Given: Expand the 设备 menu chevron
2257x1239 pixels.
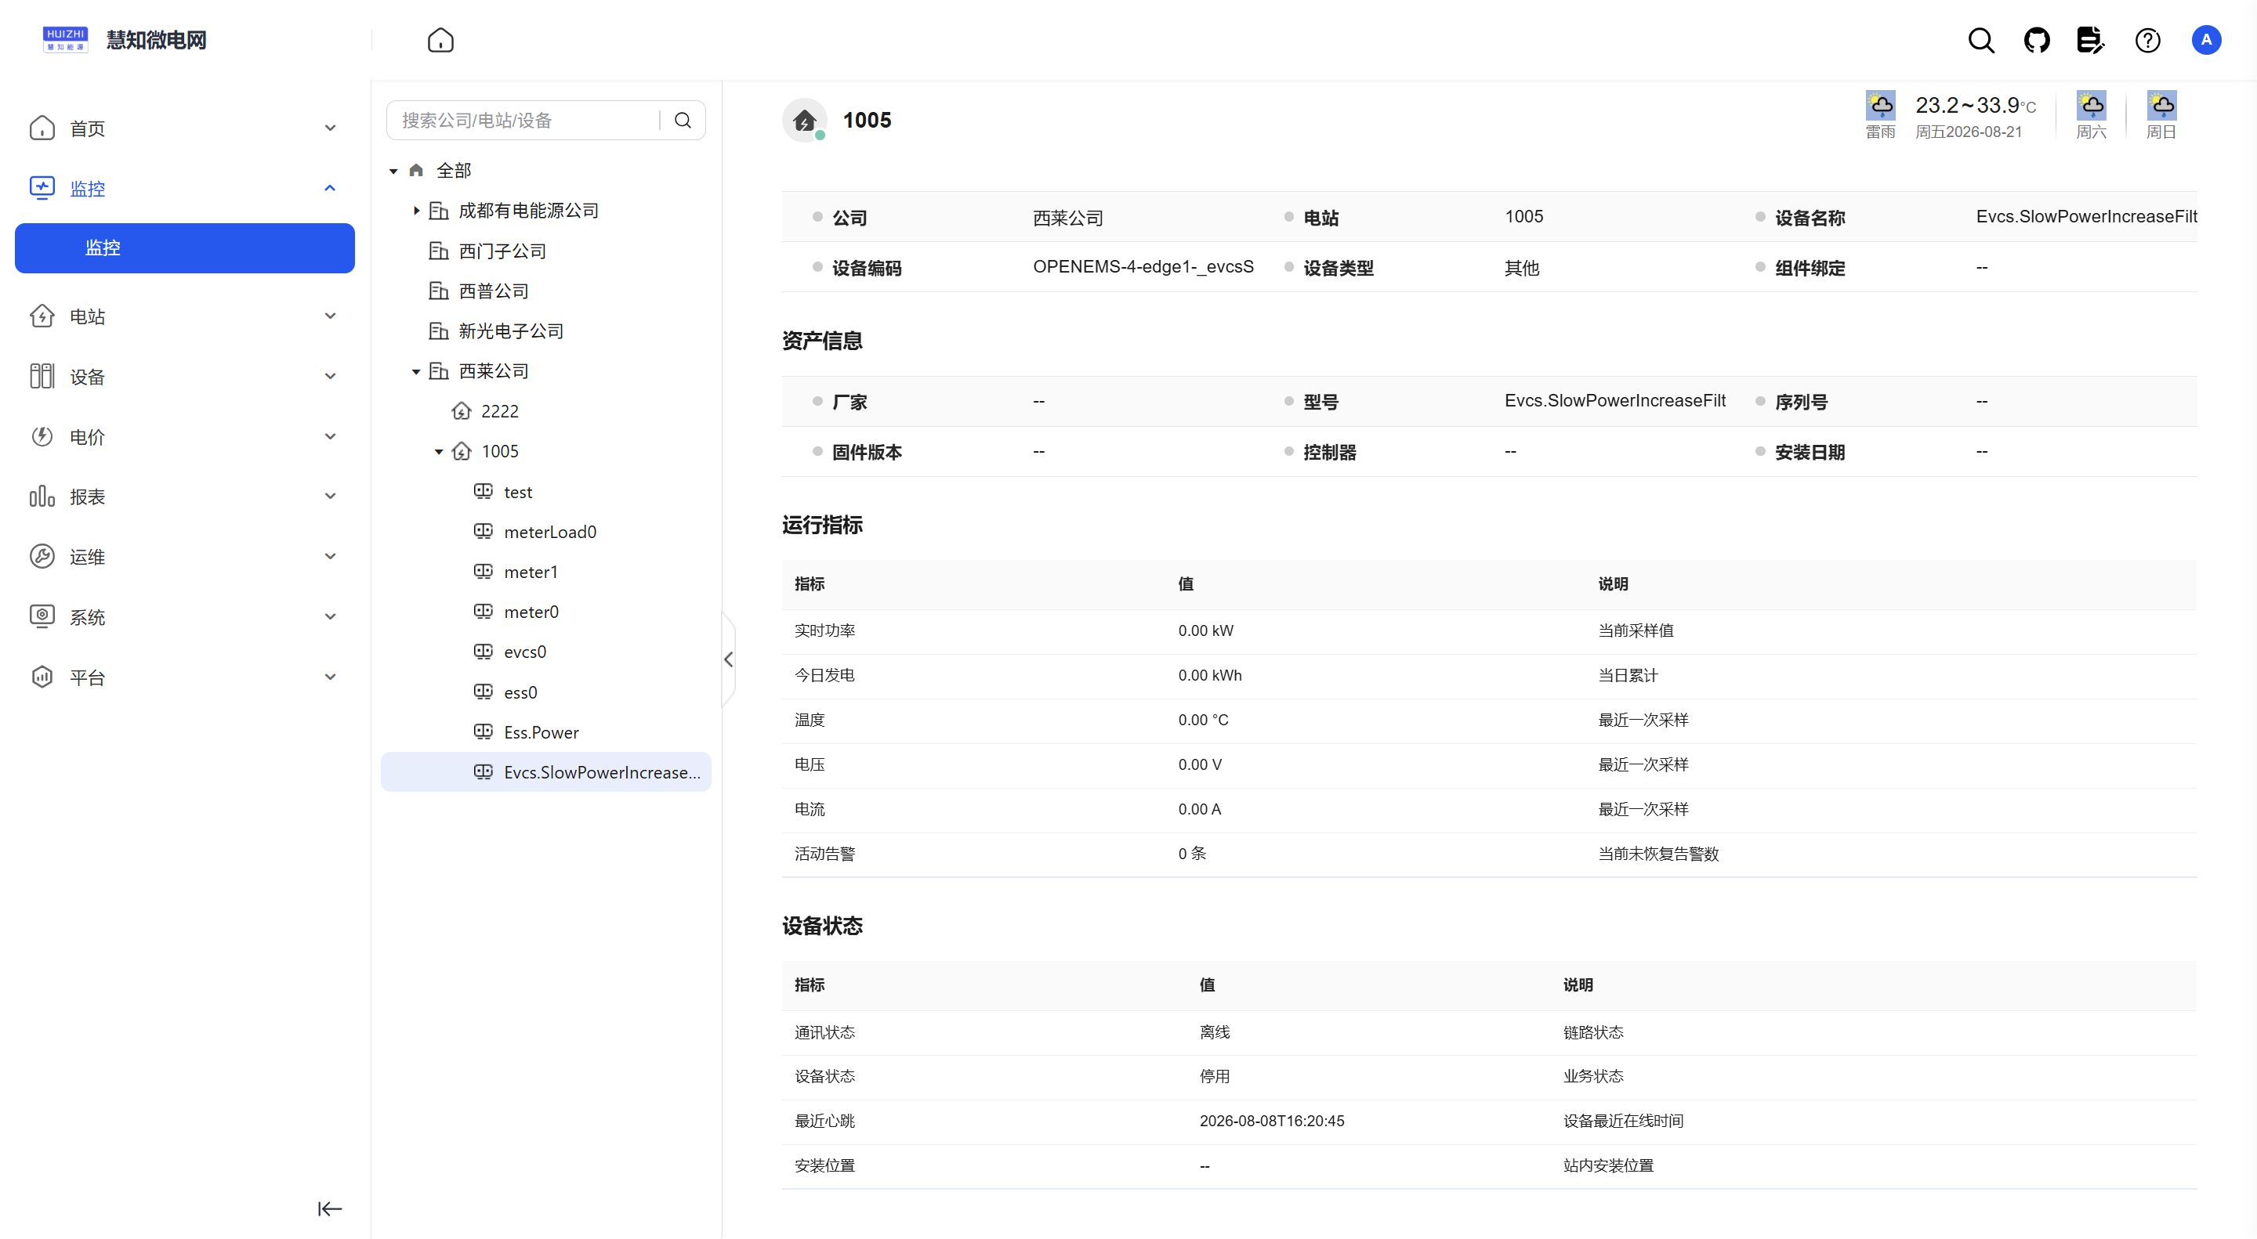Looking at the screenshot, I should pos(330,377).
